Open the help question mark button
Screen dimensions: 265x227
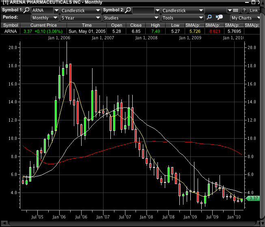point(244,10)
